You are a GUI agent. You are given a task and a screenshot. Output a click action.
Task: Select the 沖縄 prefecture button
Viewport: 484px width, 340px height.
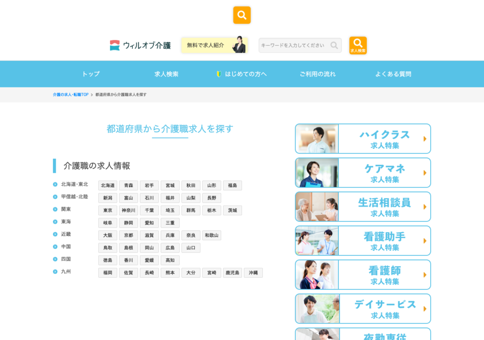[253, 273]
